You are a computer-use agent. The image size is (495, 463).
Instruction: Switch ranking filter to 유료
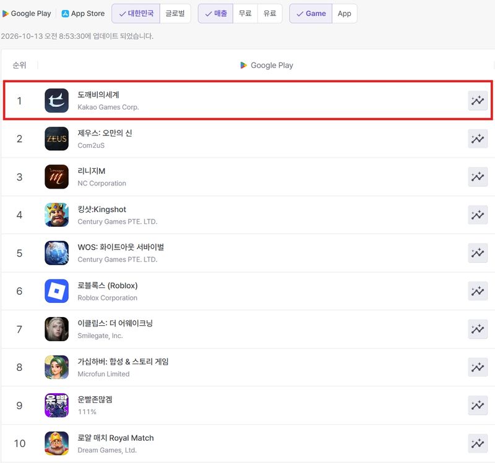(x=270, y=14)
